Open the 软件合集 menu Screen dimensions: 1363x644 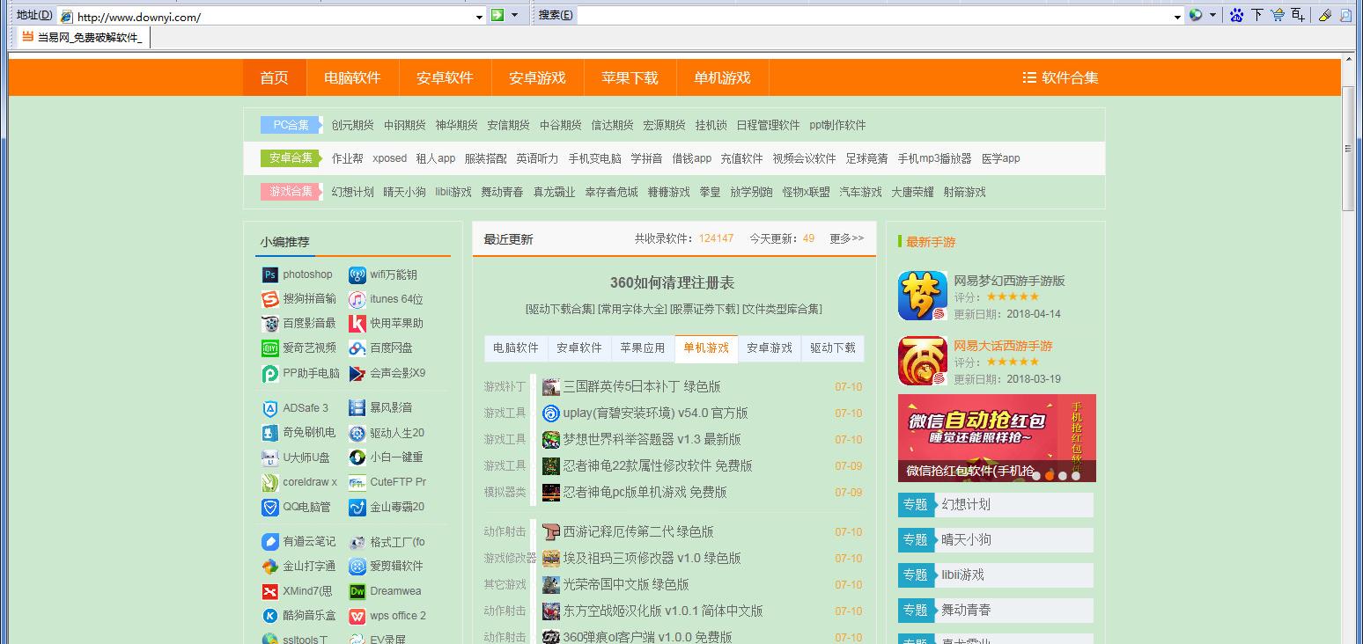click(1060, 77)
